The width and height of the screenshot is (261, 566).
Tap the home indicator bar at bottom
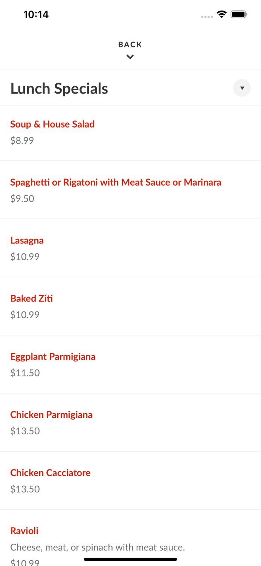[130, 559]
